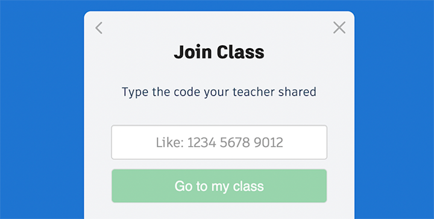Close the Join Class dialog with X
The image size is (434, 219).
point(339,28)
